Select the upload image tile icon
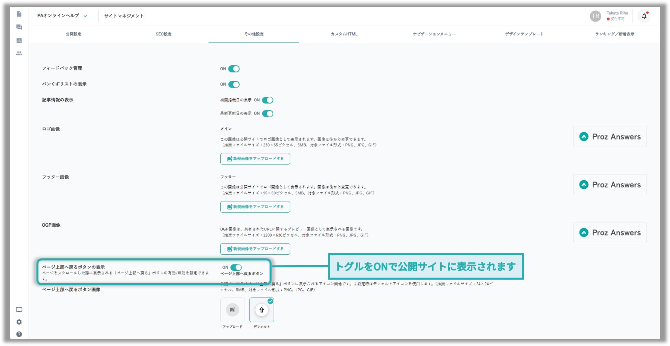This screenshot has height=346, width=670. (232, 310)
